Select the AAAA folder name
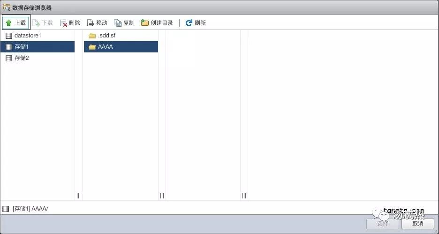Viewport: 439px width, 234px height. click(105, 47)
